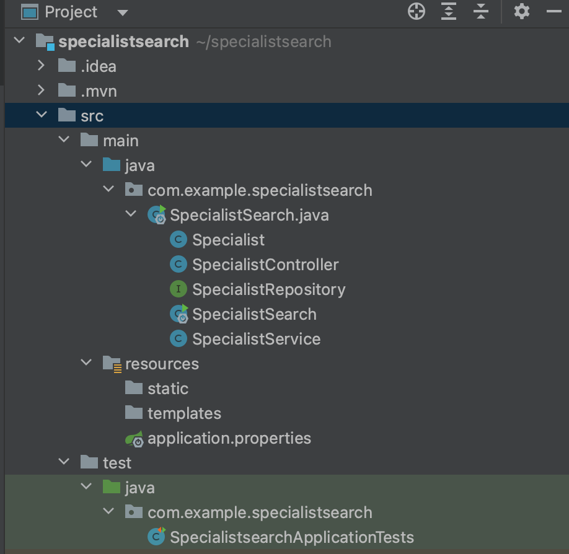Screen dimensions: 569x554
Task: Click the application.properties Spring leaf icon
Action: point(135,439)
